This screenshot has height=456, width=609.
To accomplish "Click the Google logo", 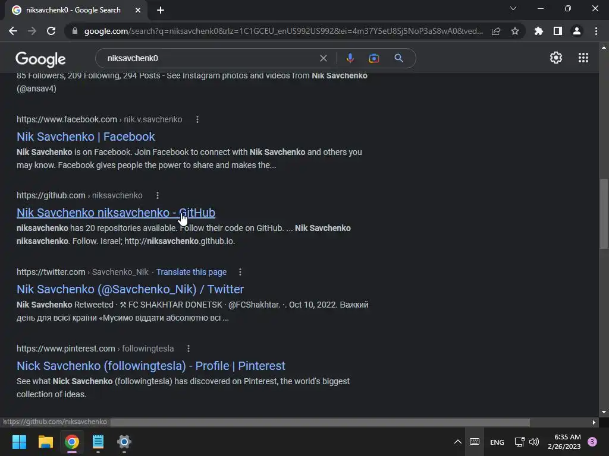I will point(40,59).
